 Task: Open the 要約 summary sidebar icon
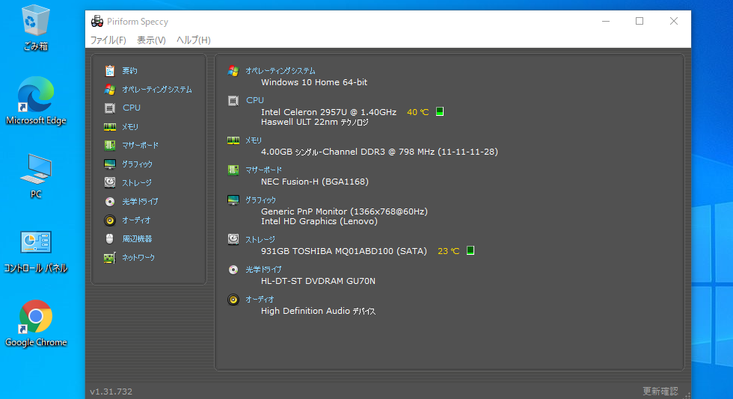click(x=110, y=70)
